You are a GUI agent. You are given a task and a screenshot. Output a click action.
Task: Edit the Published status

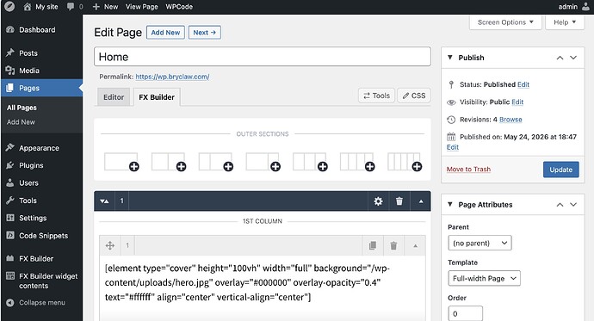pyautogui.click(x=523, y=84)
